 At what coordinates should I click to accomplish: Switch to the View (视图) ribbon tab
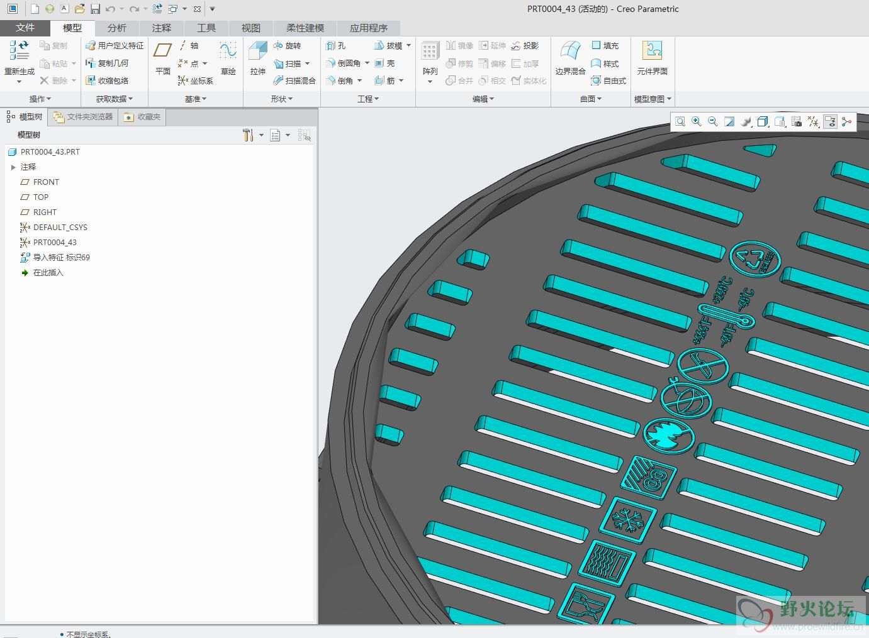[x=250, y=28]
